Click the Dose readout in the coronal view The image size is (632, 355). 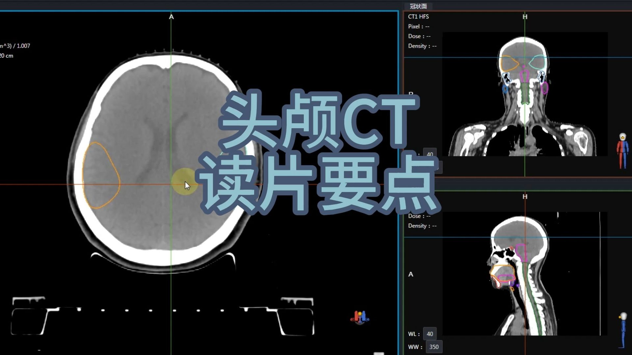419,36
